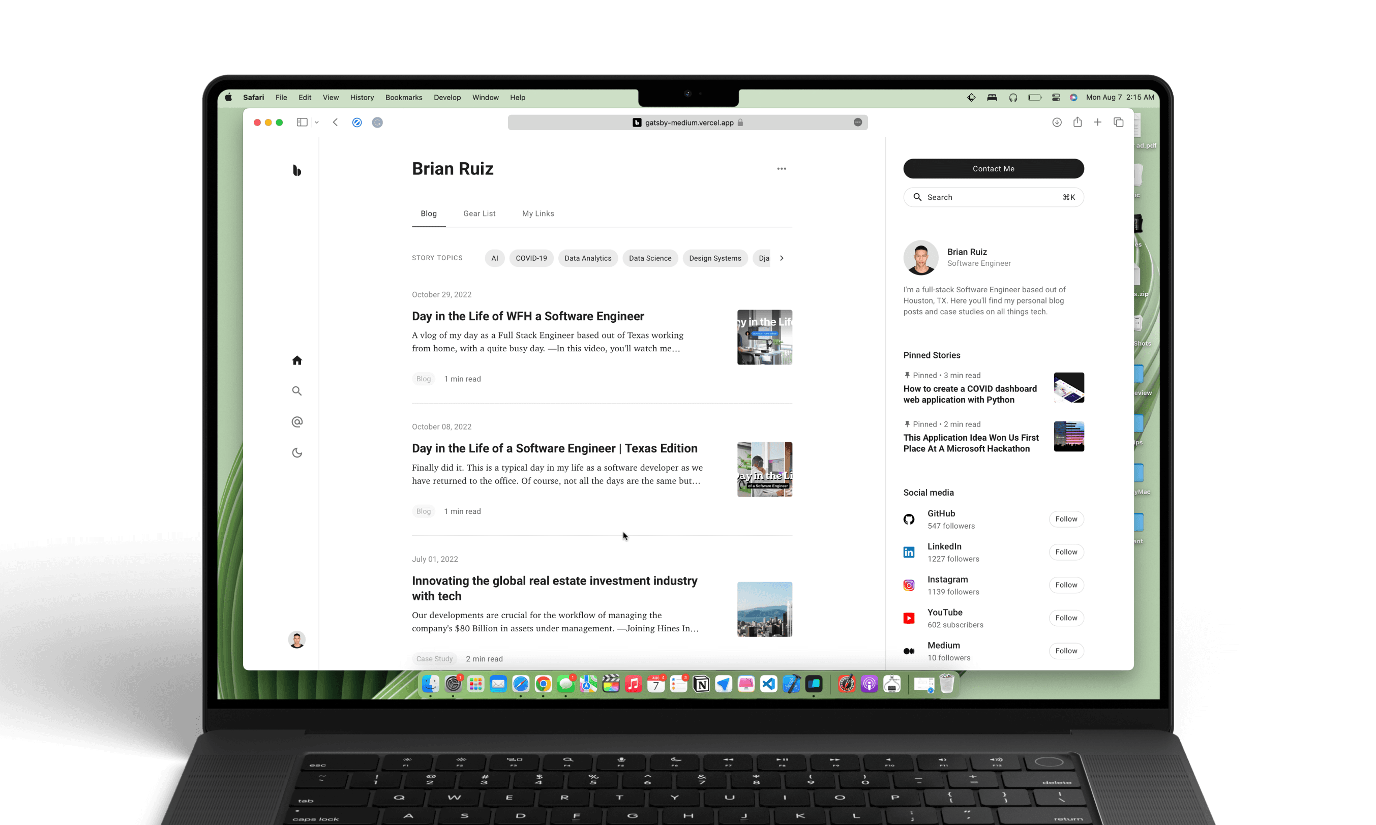
Task: Open the Bookmarks menu
Action: pos(404,97)
